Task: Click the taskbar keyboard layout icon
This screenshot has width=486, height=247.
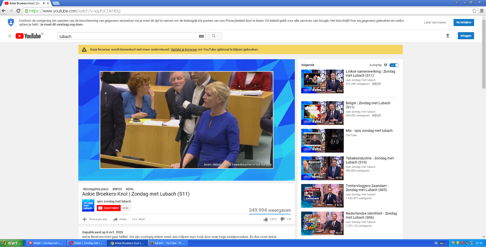Action: tap(442, 243)
